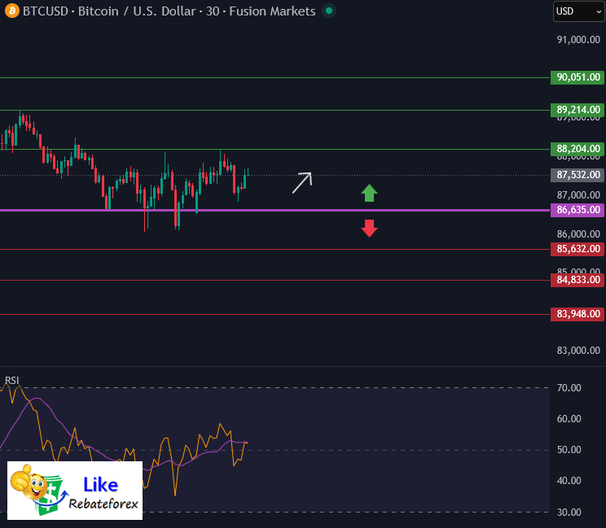This screenshot has height=528, width=606.
Task: Select the 85,632.00 red price label
Action: 577,249
